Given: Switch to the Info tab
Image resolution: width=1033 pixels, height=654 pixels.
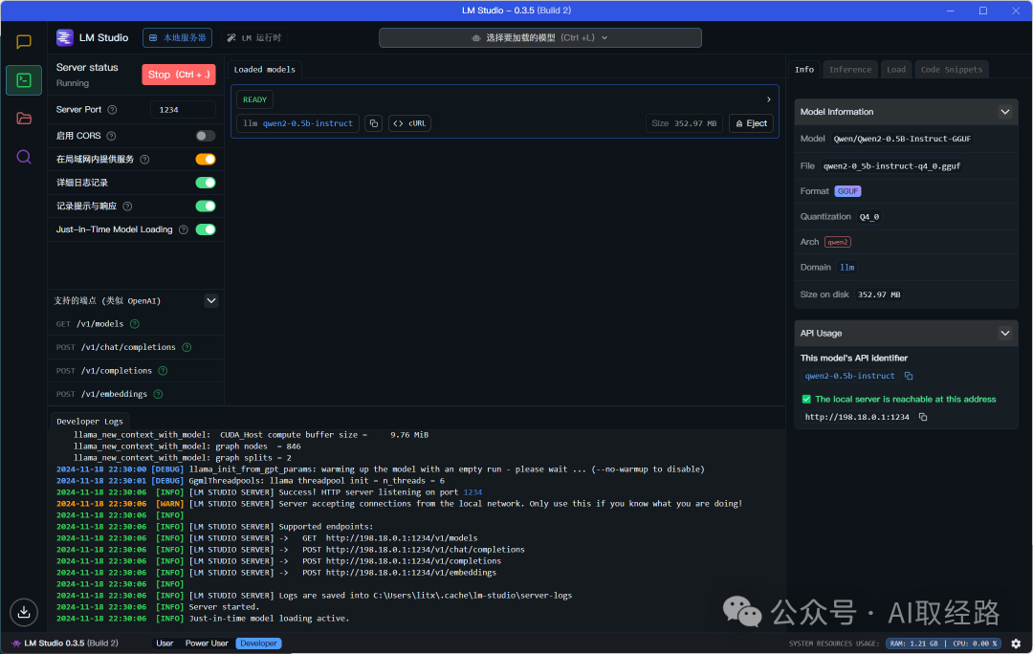Looking at the screenshot, I should 804,69.
